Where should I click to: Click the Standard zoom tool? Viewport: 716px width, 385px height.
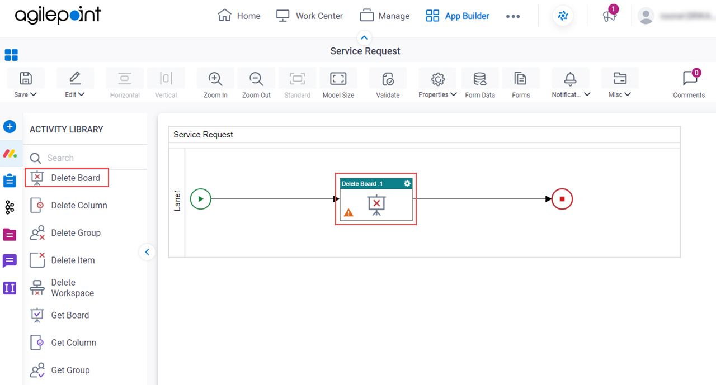297,84
